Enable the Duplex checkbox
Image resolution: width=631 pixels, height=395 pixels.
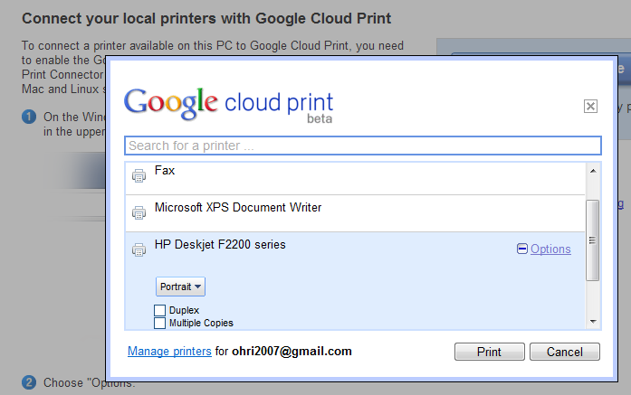[x=160, y=311]
